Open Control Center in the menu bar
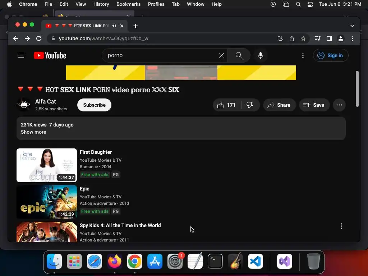Screen dimensions: 368x276 tap(310, 4)
